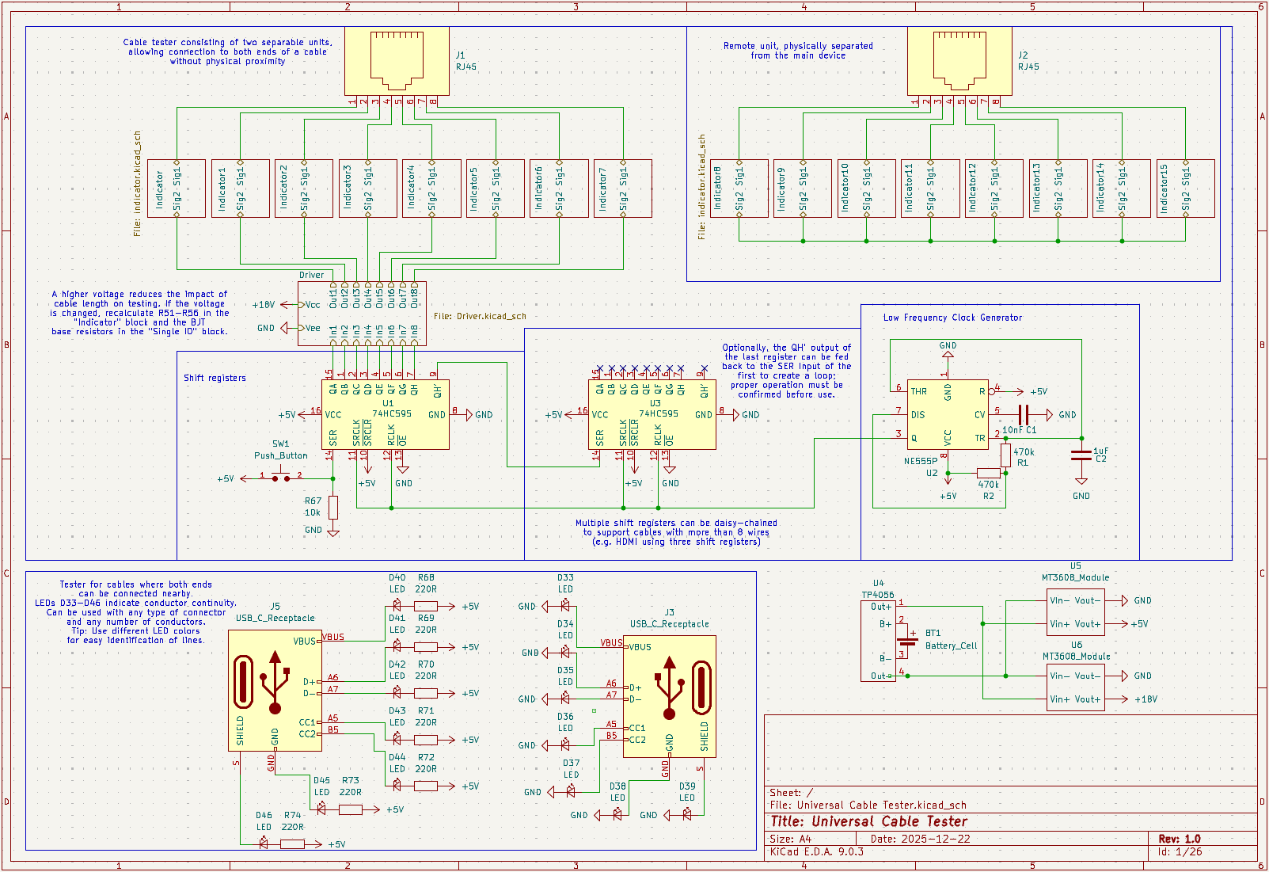The image size is (1269, 872).
Task: Select the SW1 push button symbol
Action: coord(281,476)
